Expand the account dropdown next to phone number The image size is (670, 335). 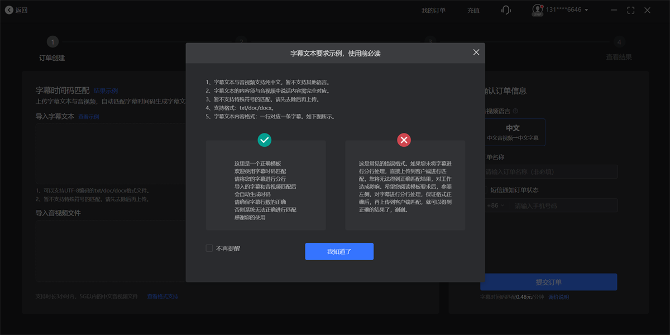(586, 10)
